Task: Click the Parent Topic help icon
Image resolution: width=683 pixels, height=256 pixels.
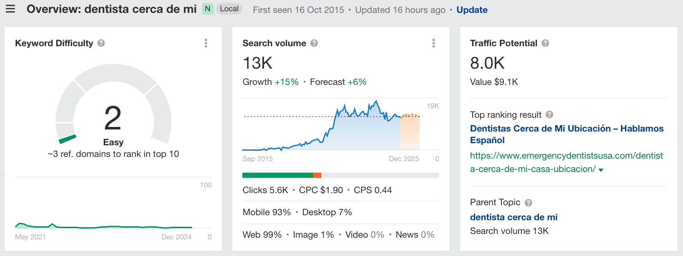Action: tap(528, 203)
